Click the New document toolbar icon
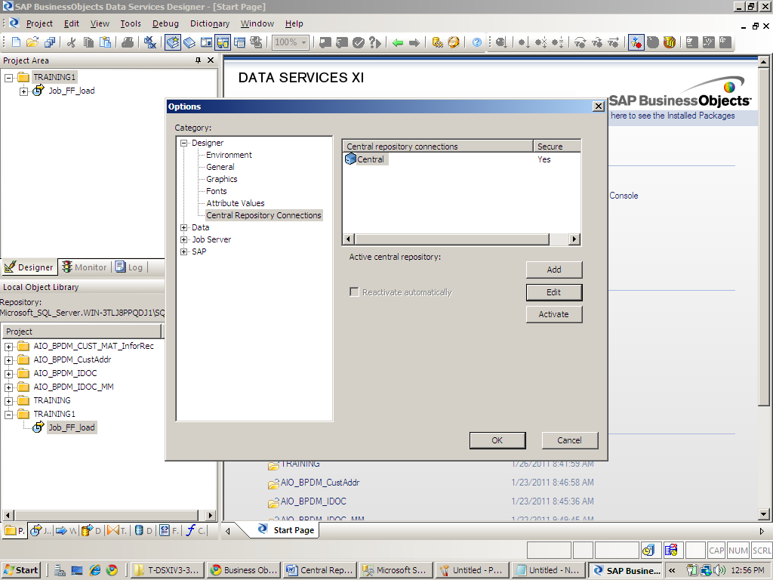This screenshot has height=580, width=773. click(16, 42)
